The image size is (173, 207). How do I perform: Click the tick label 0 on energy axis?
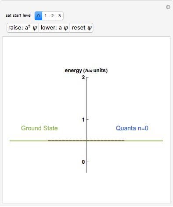83,162
